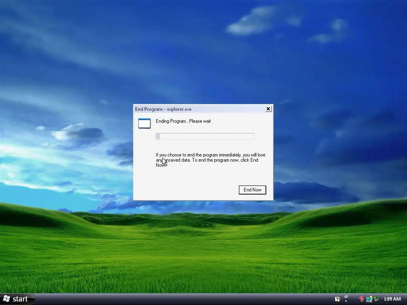Click the restore windows icon in taskbar
This screenshot has width=407, height=305.
[346, 297]
